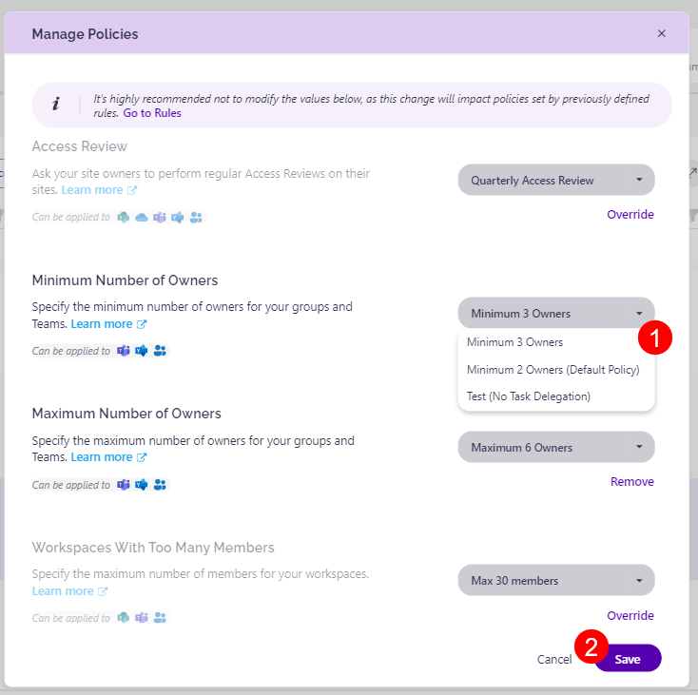The width and height of the screenshot is (698, 695).
Task: Open Quarterly Access Review dropdown
Action: (x=556, y=180)
